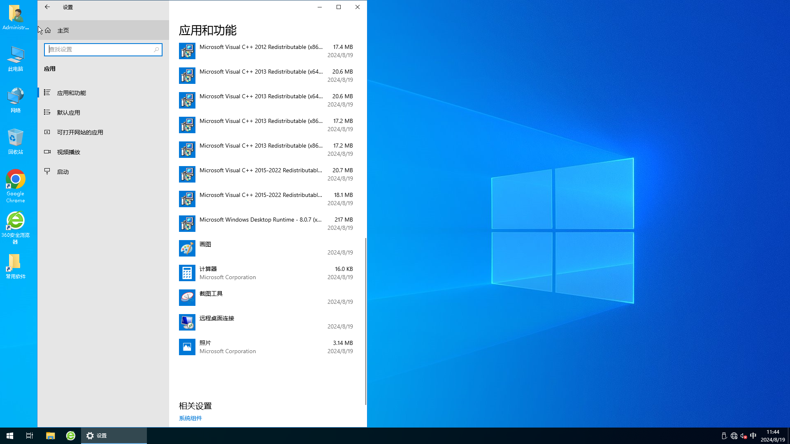Click the 默认应用 sidebar icon
This screenshot has height=444, width=790.
[47, 112]
